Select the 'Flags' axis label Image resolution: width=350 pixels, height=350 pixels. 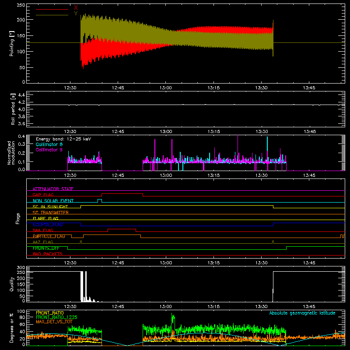17,218
